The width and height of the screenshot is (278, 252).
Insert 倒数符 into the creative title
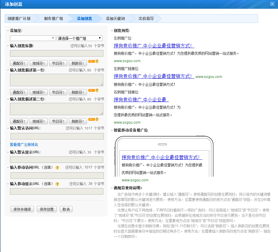tap(78, 63)
